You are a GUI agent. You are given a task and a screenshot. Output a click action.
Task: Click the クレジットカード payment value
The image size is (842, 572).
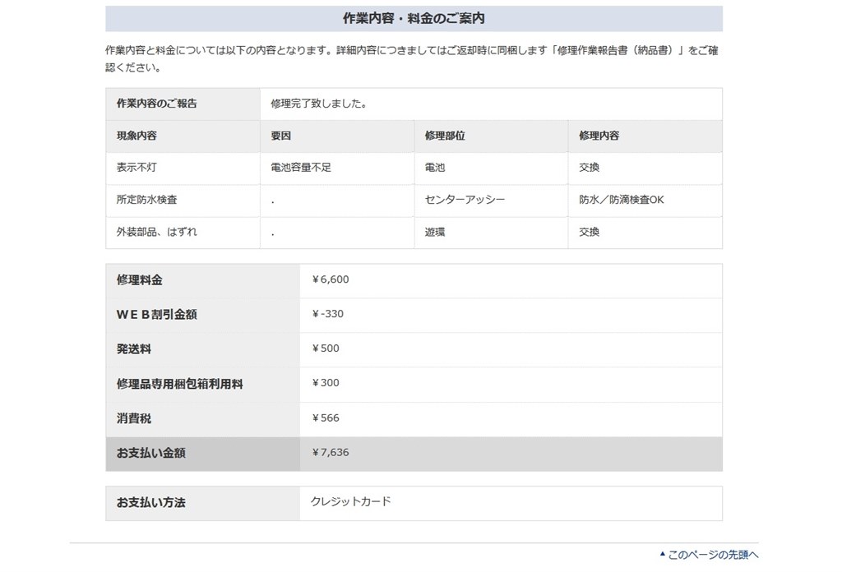click(x=350, y=501)
